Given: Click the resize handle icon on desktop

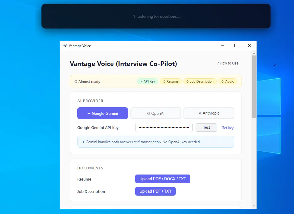Looking at the screenshot, I should [x=276, y=65].
